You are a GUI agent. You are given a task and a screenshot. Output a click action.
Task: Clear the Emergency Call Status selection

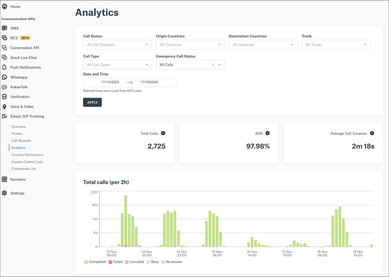coord(213,65)
